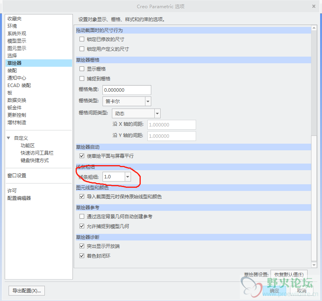Image resolution: width=322 pixels, height=301 pixels.
Task: Go to 通知中心 settings
Action: tap(17, 78)
